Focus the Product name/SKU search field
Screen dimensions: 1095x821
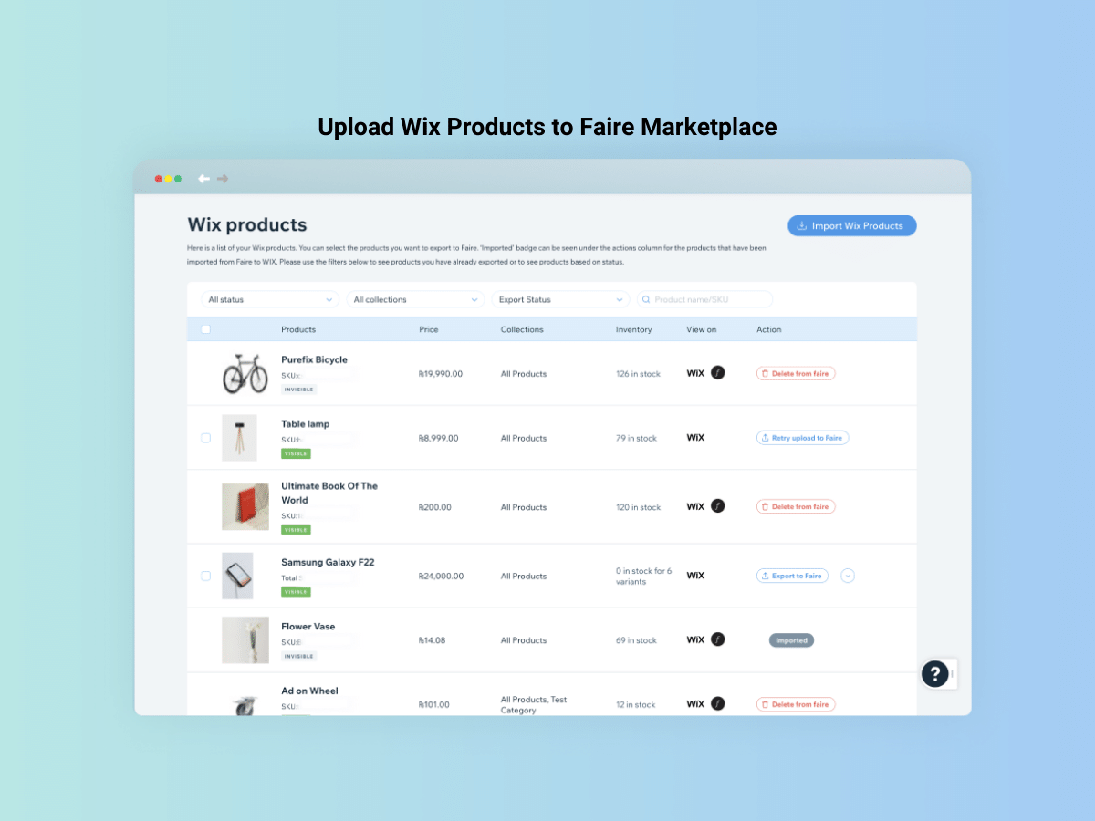[x=704, y=299]
